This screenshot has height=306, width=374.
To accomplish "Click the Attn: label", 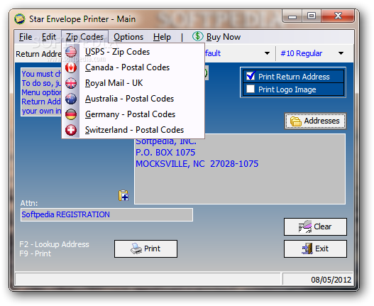I will coord(29,203).
